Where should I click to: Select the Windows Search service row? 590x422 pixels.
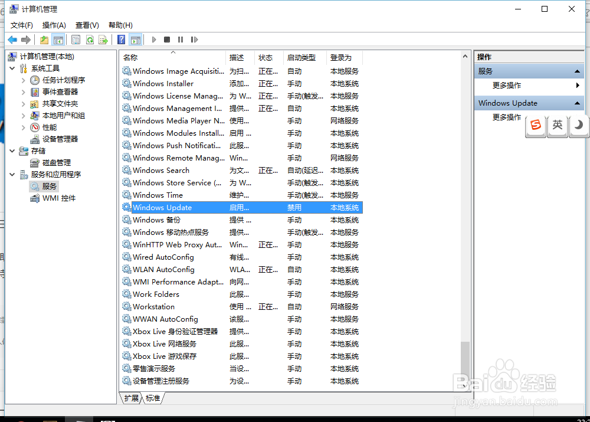point(241,171)
